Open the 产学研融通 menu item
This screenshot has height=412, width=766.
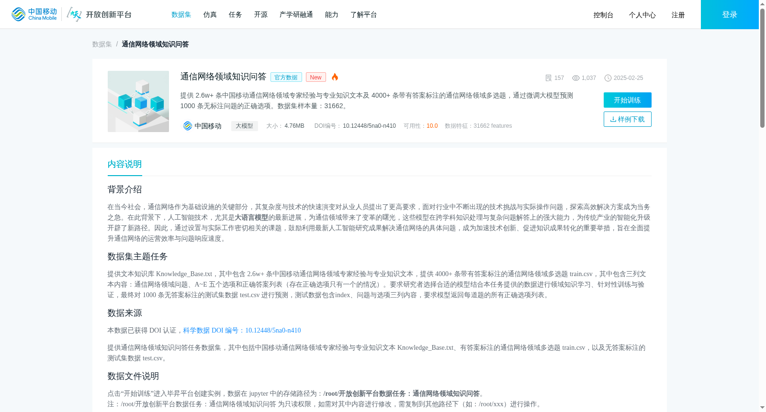point(296,15)
